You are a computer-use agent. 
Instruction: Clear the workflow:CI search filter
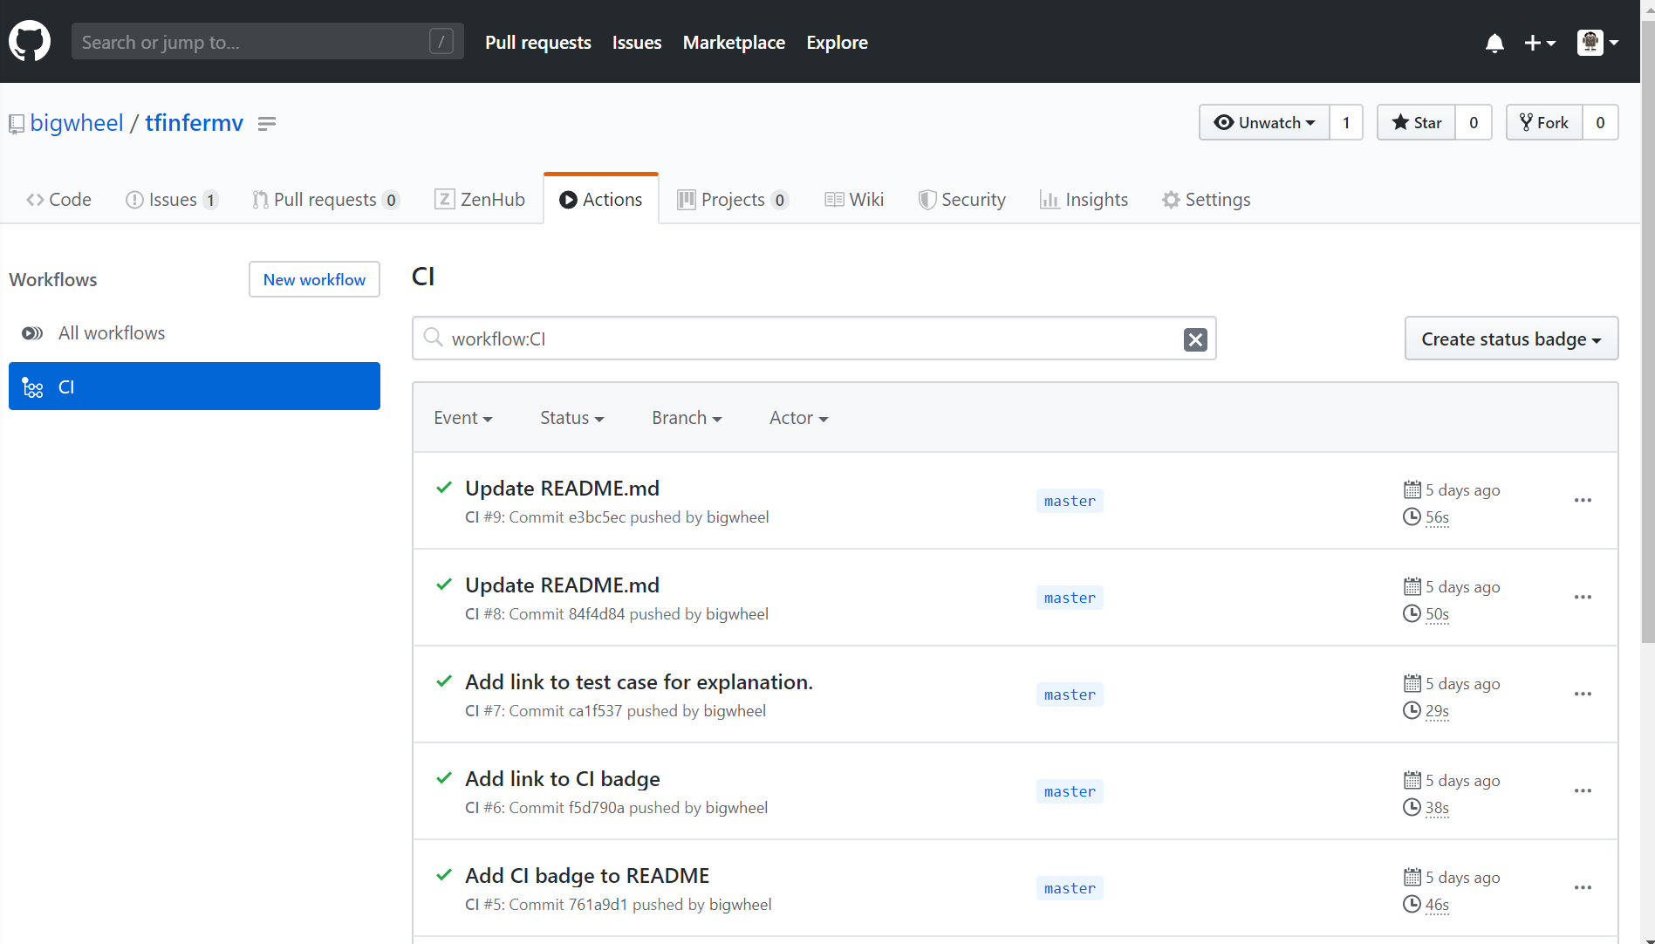[1195, 339]
